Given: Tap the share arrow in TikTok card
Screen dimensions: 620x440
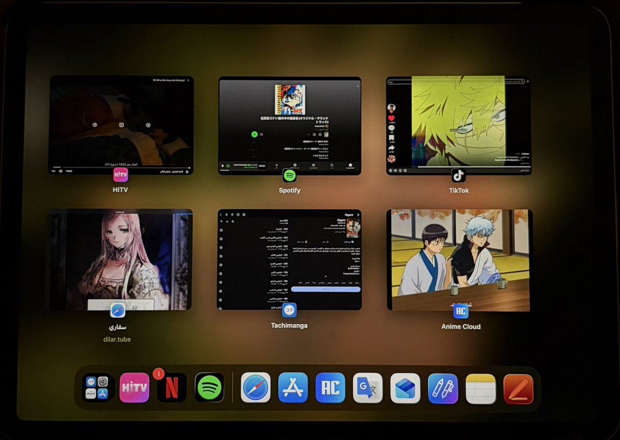Looking at the screenshot, I should coord(392,148).
